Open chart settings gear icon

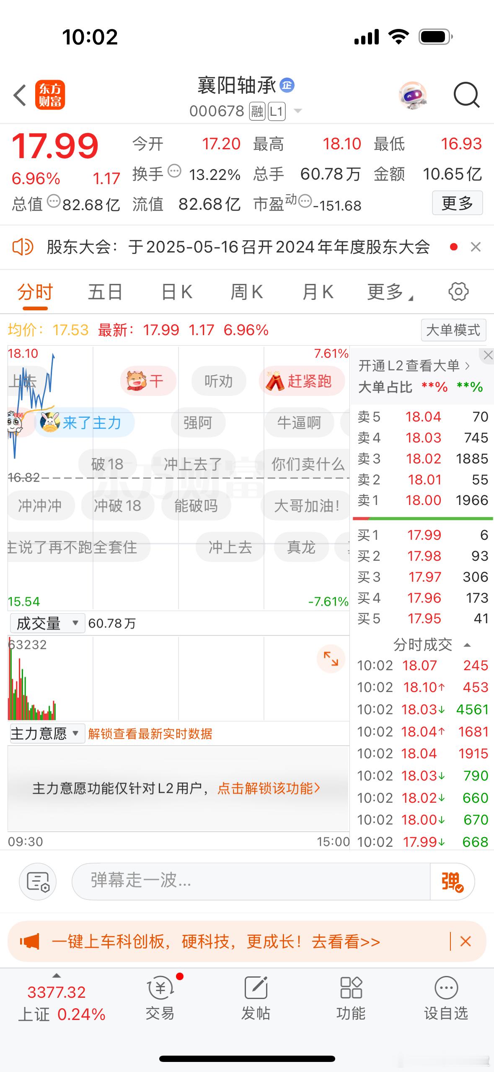tap(458, 291)
